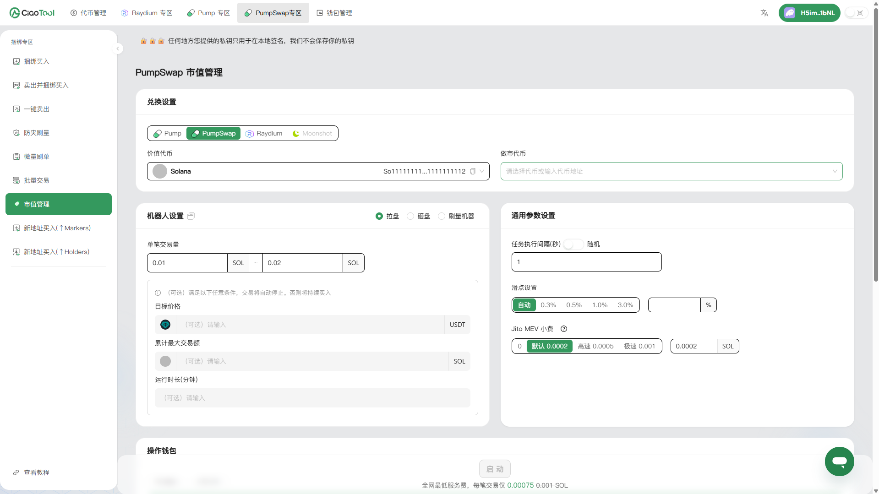The width and height of the screenshot is (879, 494).
Task: Click the USDT token icon in 目标价格
Action: [165, 325]
